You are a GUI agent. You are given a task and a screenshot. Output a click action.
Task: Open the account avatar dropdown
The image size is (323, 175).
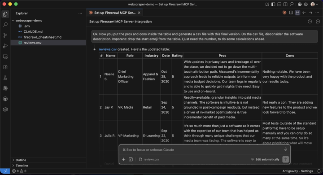314,4
